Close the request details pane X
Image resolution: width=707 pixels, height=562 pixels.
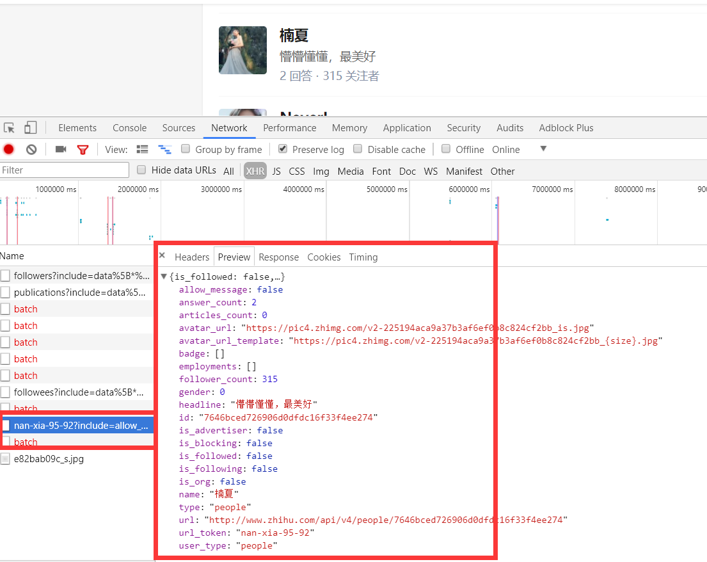coord(163,255)
